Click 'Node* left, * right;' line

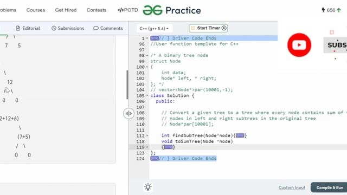(189, 78)
